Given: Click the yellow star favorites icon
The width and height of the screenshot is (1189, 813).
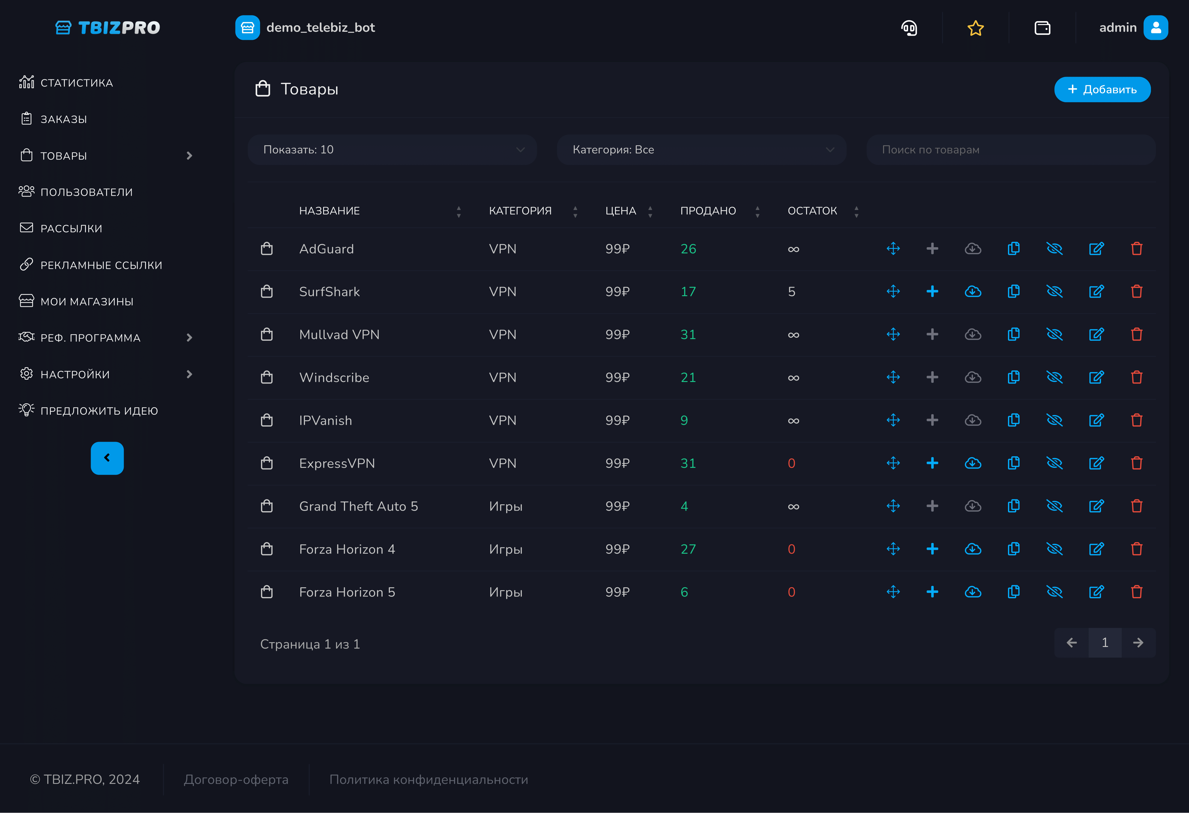Looking at the screenshot, I should [975, 28].
